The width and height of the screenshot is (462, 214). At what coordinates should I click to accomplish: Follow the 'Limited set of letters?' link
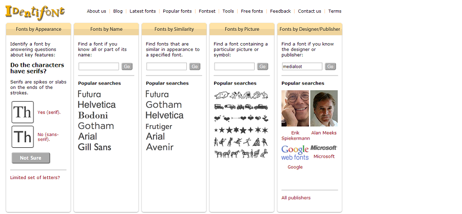pos(35,178)
